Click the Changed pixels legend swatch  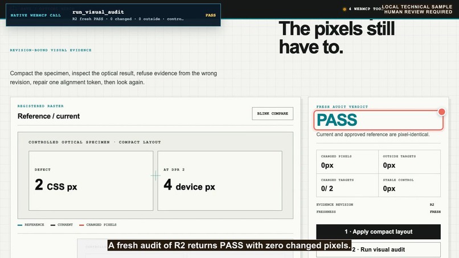81,225
